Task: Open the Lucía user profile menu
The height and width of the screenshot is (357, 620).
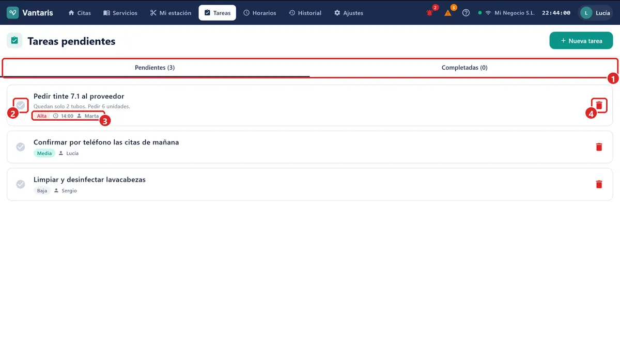Action: click(x=596, y=13)
